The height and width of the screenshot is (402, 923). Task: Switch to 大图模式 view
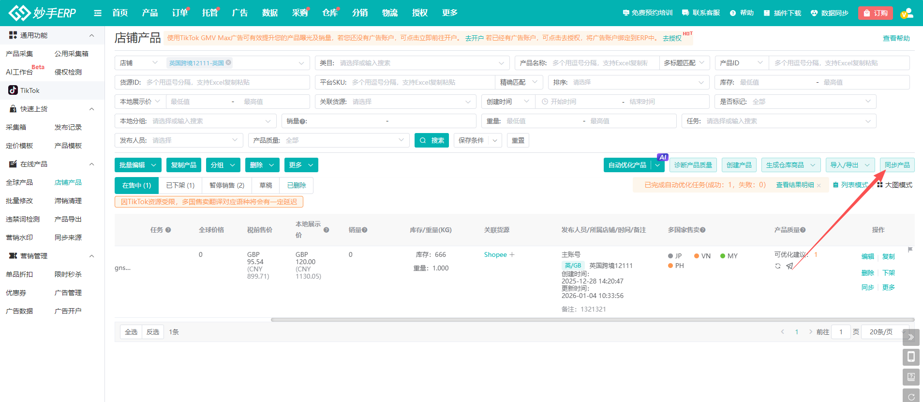tap(894, 185)
